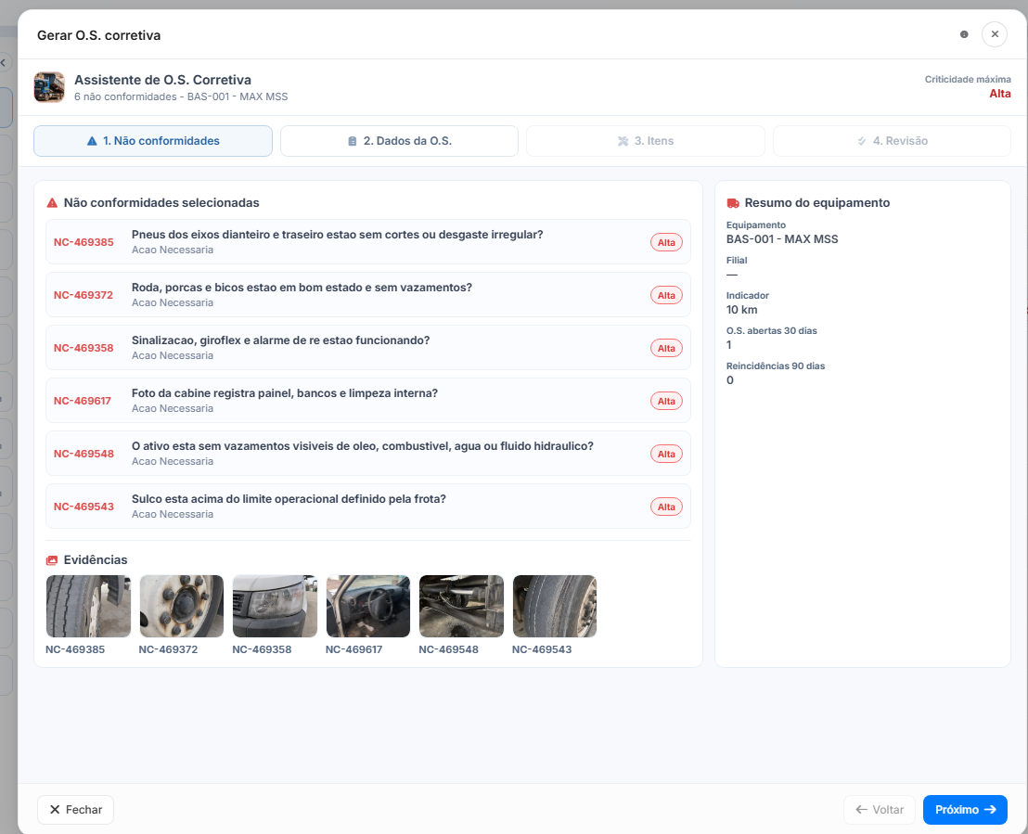
Task: Go to the 3. Itens tab
Action: point(646,141)
